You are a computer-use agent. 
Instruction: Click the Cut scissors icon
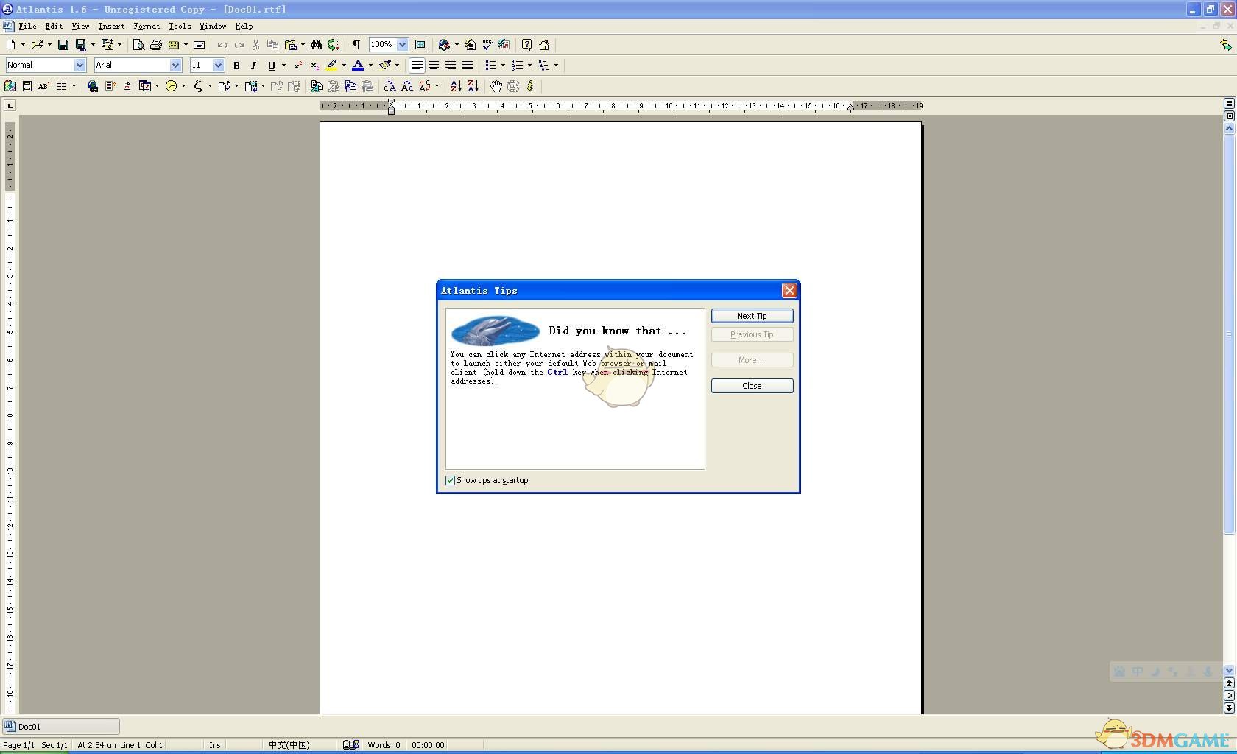(x=255, y=45)
